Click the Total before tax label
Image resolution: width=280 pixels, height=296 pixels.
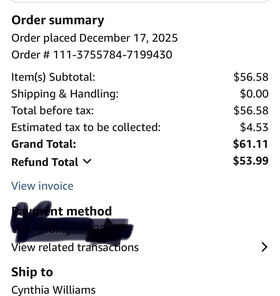pos(52,110)
